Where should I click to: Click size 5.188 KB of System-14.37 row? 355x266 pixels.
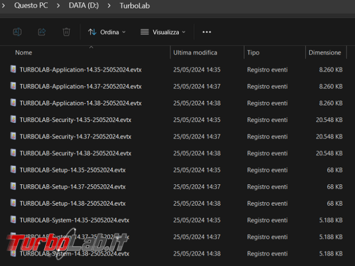coord(331,237)
